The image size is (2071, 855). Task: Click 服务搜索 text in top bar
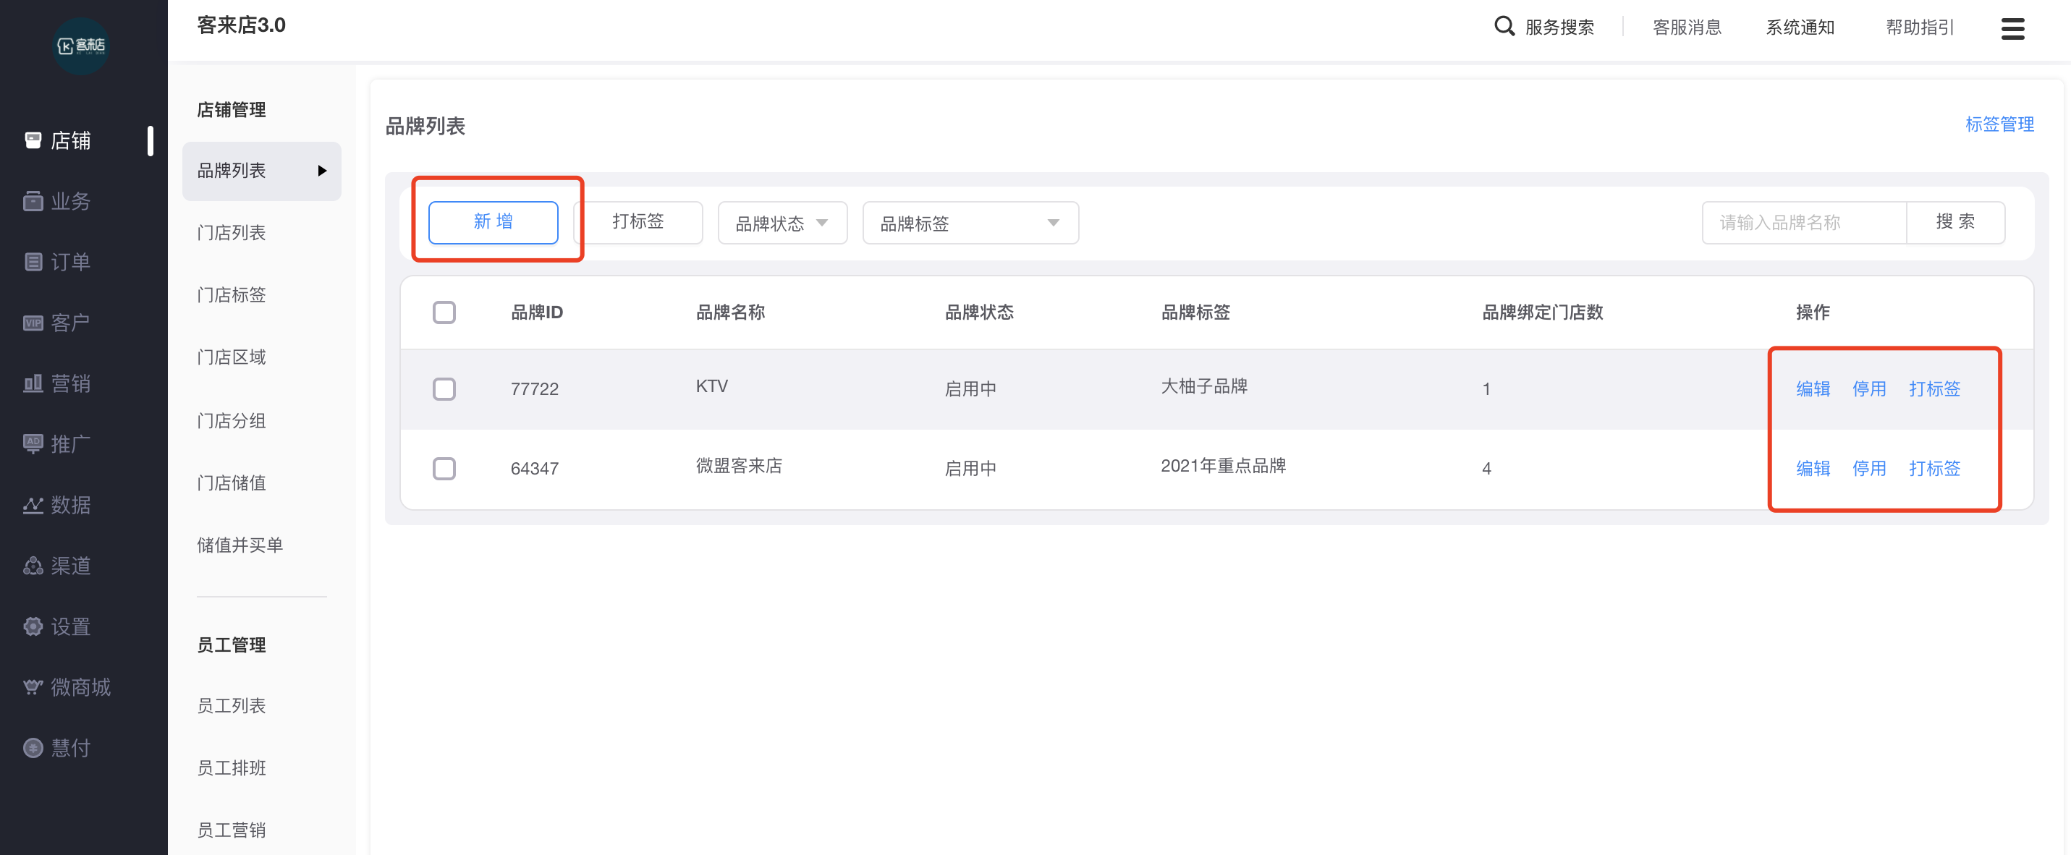tap(1559, 27)
